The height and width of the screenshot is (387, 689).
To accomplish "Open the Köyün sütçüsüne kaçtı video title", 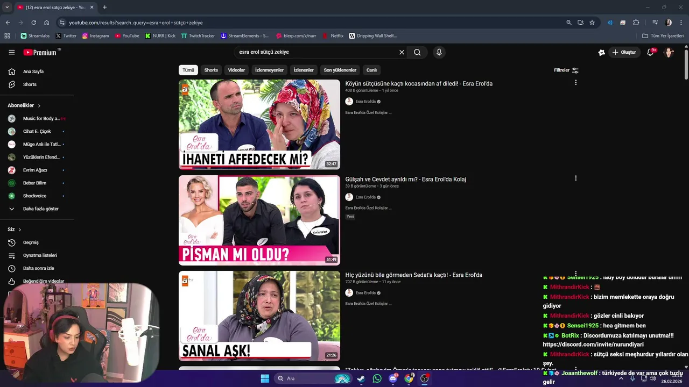I will pyautogui.click(x=419, y=84).
